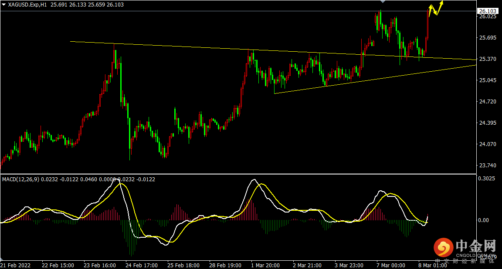Click the 22 Feb 15:00 time label
The image size is (502, 269).
click(58, 266)
